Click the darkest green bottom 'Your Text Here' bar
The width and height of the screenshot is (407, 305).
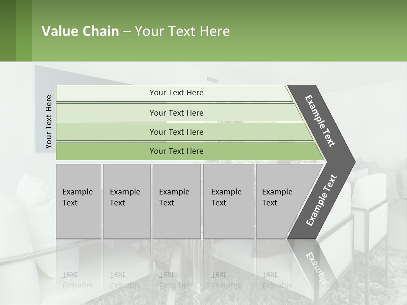click(x=190, y=151)
